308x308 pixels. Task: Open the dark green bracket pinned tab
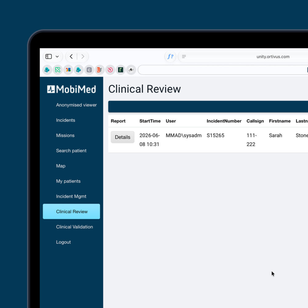coord(121,70)
